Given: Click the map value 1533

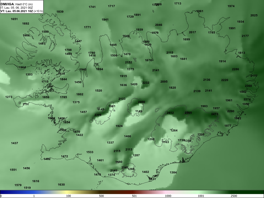Looking at the screenshot, I should [90, 152].
